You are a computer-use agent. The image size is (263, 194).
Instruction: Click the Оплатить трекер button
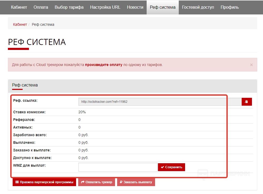pyautogui.click(x=97, y=182)
